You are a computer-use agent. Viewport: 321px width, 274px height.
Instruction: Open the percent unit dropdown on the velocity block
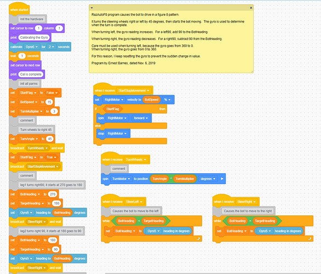click(x=167, y=100)
